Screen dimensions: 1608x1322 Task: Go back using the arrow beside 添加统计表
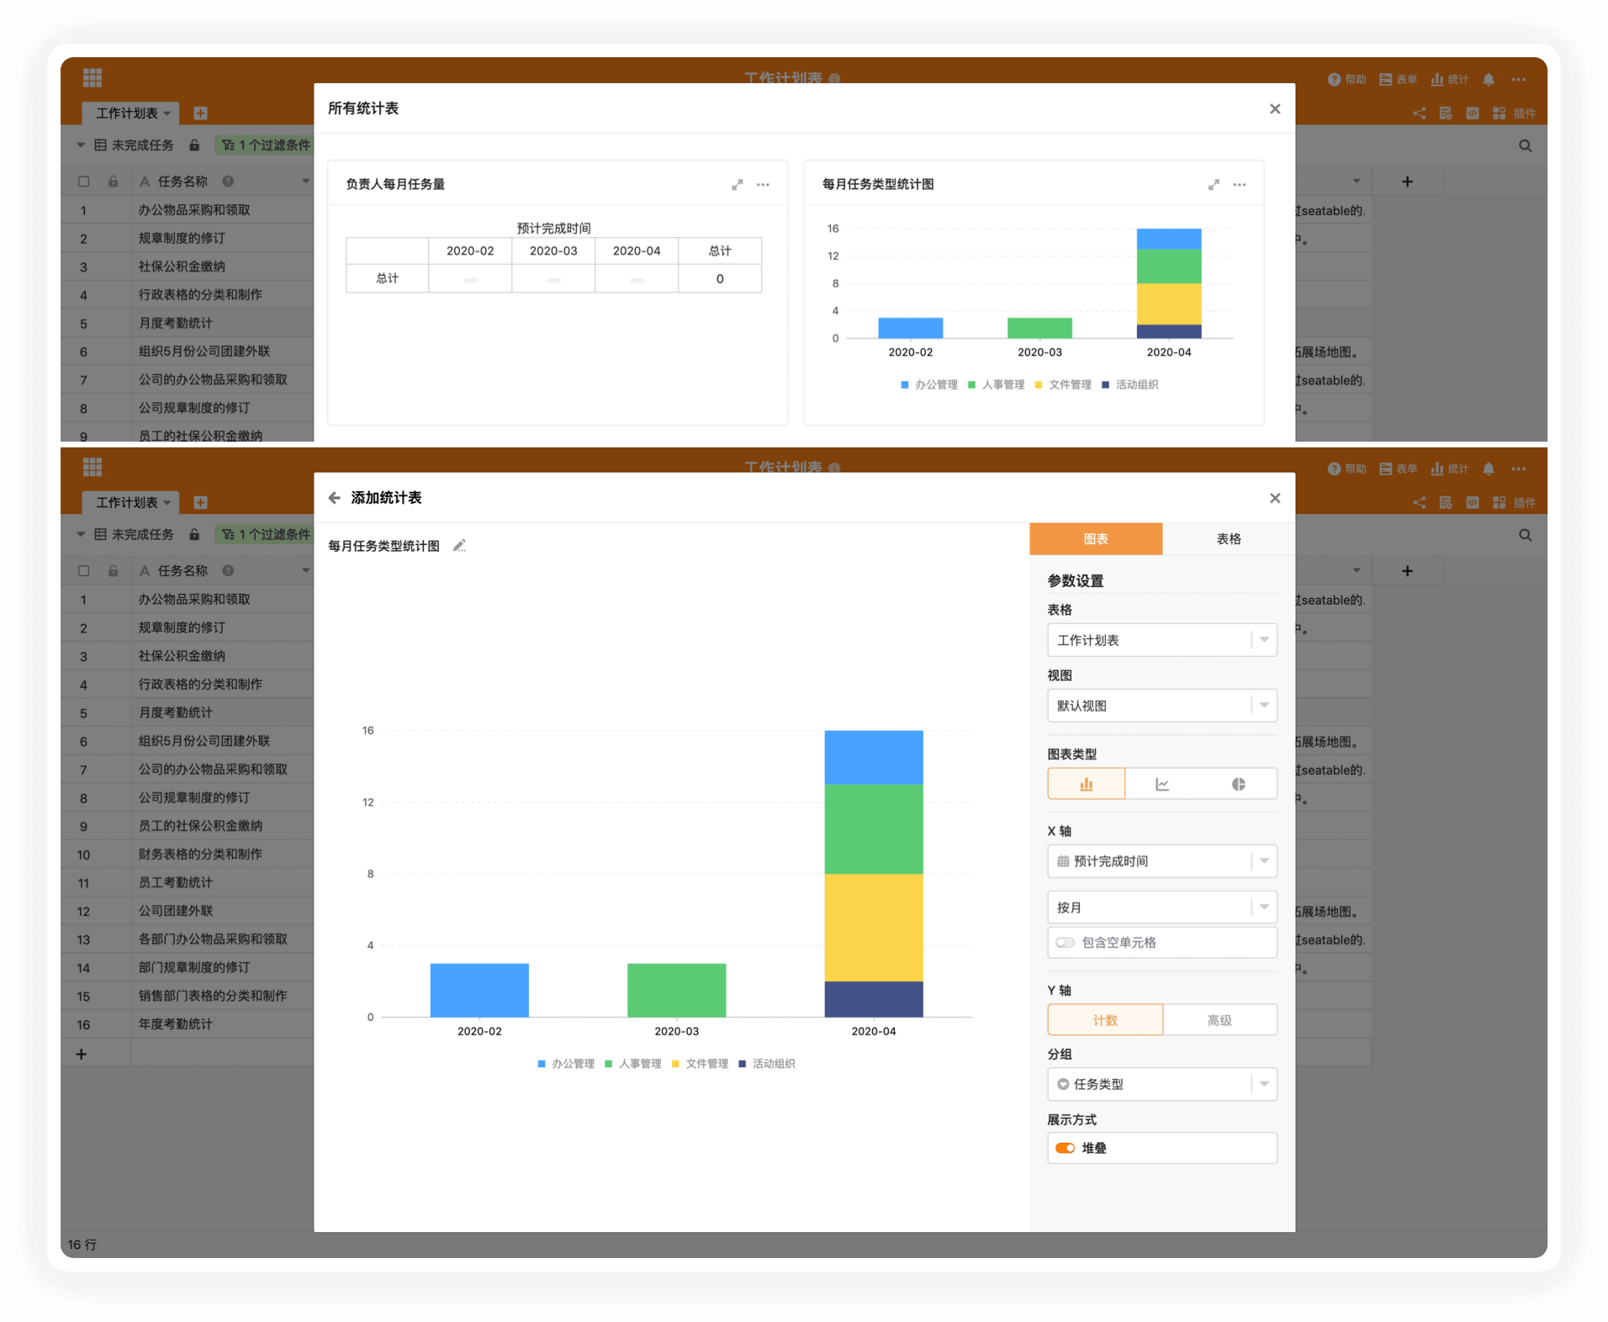point(334,498)
